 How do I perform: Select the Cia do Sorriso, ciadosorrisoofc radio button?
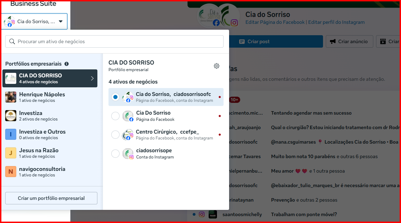pos(115,97)
